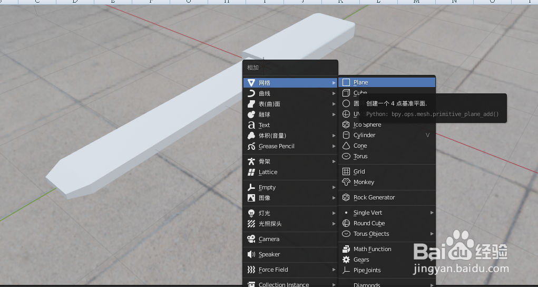
Task: Add a Torus mesh
Action: coord(387,156)
